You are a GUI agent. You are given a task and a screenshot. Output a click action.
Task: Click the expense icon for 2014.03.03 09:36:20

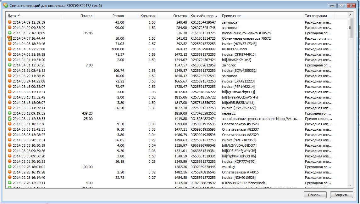click(9, 156)
